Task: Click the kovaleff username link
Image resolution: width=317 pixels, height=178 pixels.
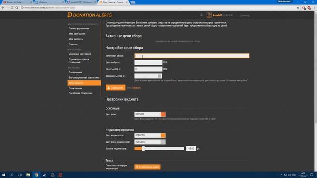Action: click(217, 15)
